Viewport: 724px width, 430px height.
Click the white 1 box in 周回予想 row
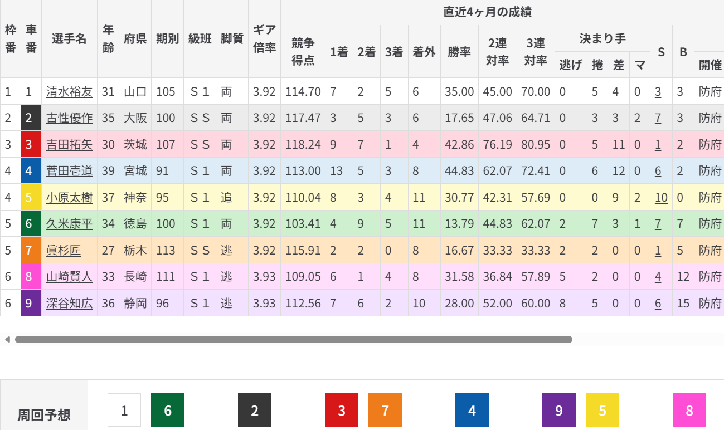pyautogui.click(x=124, y=411)
